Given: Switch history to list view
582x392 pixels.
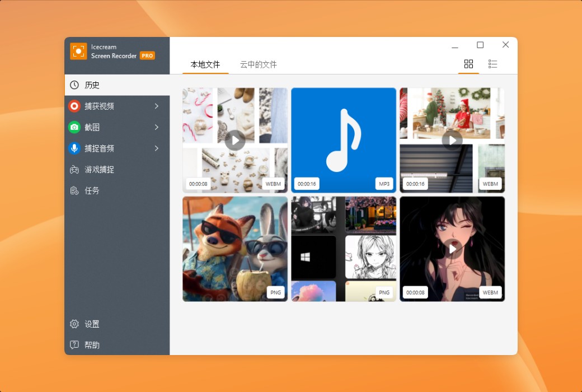Looking at the screenshot, I should pos(493,64).
